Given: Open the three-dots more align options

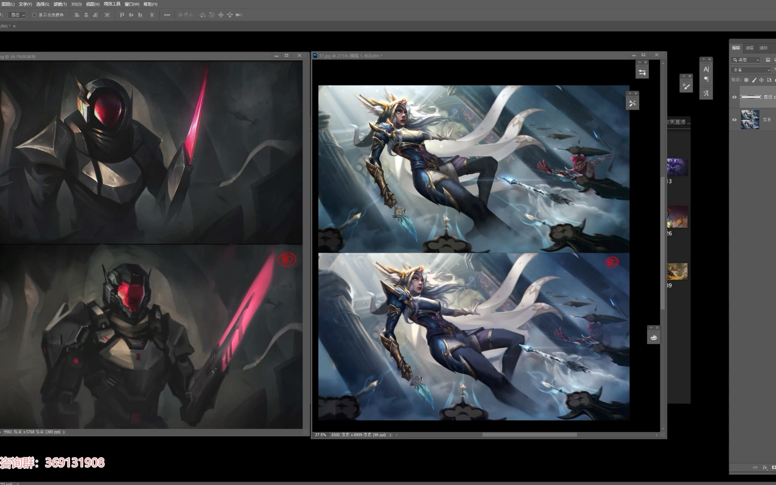Looking at the screenshot, I should click(x=167, y=15).
